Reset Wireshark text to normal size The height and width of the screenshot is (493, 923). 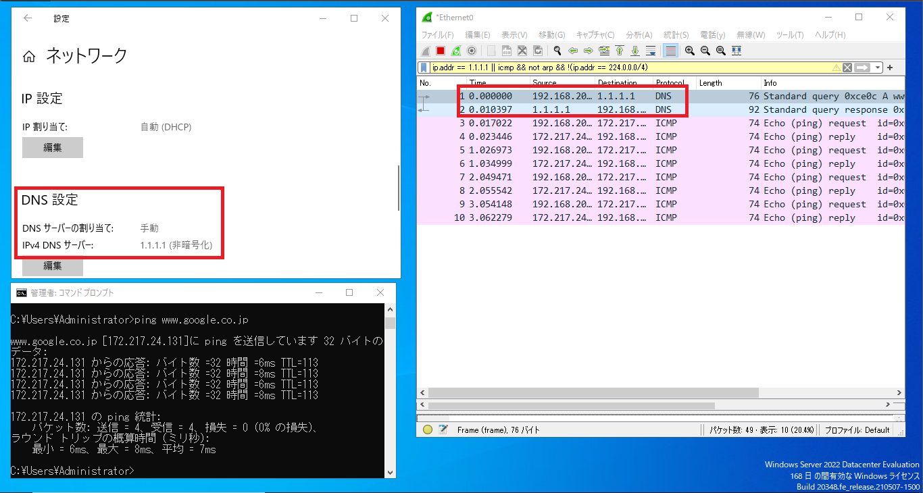721,51
